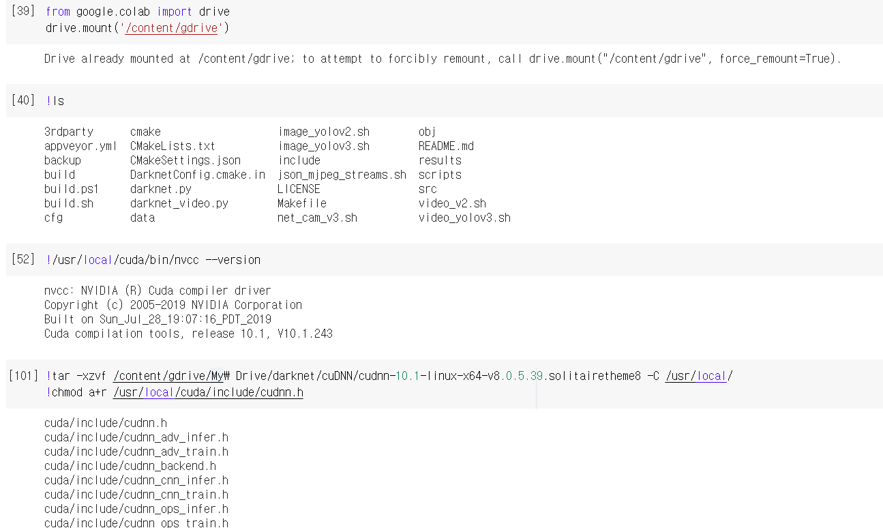This screenshot has height=528, width=883.
Task: Click 'cuda/include/cudnn.h' output line
Action: 106,423
